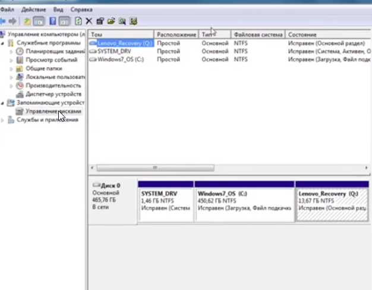Open the Вид menu
Image resolution: width=372 pixels, height=290 pixels.
[58, 10]
